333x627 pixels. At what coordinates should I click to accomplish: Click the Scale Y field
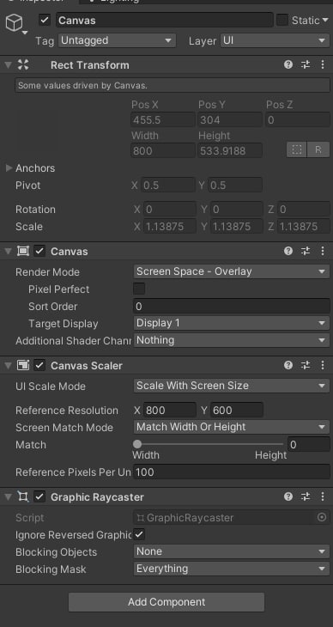(x=237, y=227)
